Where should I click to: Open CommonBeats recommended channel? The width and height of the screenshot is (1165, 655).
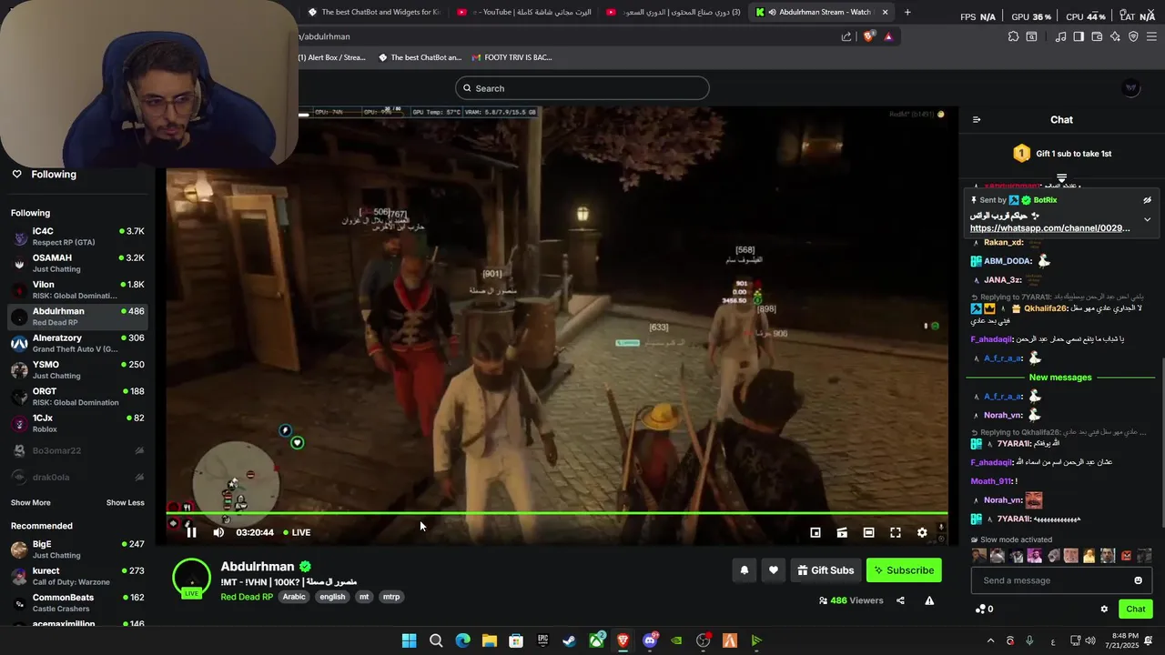tap(77, 602)
